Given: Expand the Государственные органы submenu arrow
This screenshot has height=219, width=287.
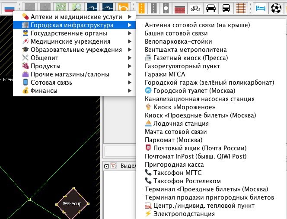Looking at the screenshot, I should (x=130, y=33).
